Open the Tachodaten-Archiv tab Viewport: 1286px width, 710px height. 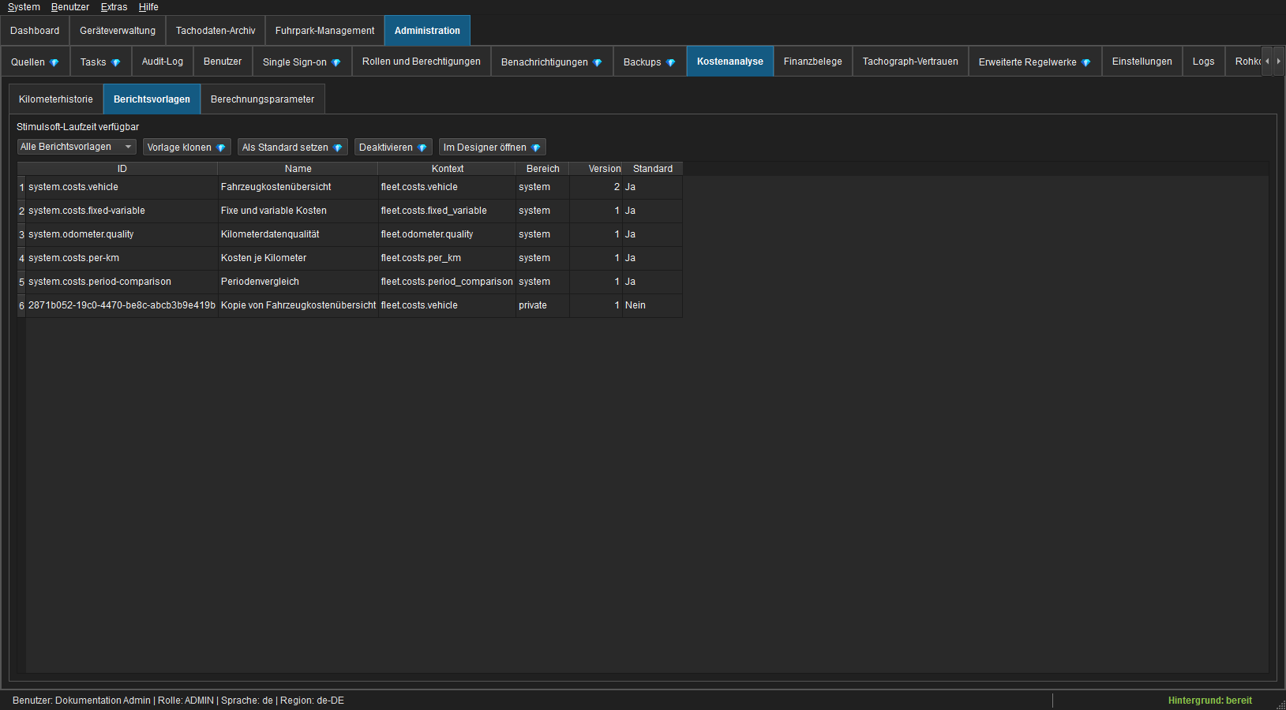(x=216, y=31)
